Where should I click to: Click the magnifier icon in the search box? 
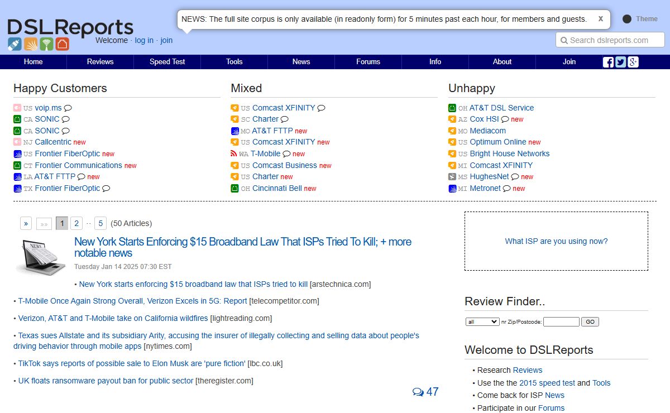point(564,40)
